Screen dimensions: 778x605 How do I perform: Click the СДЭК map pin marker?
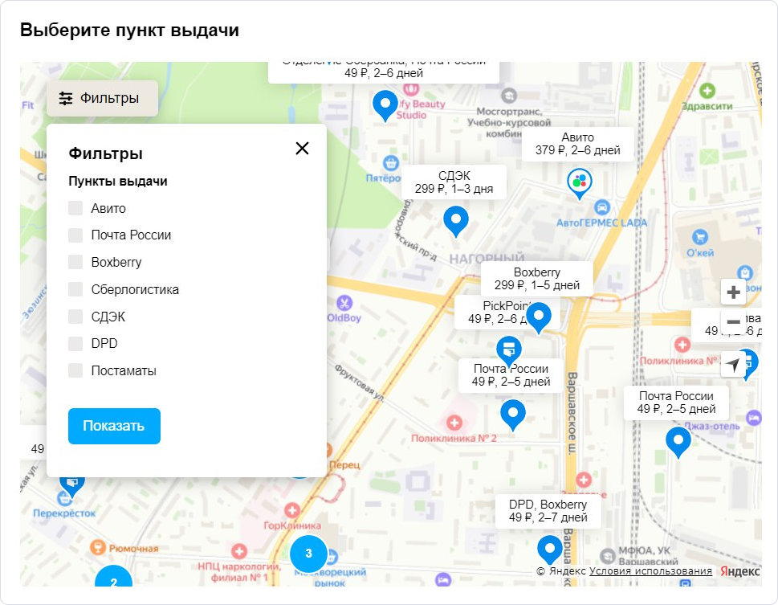coord(456,220)
